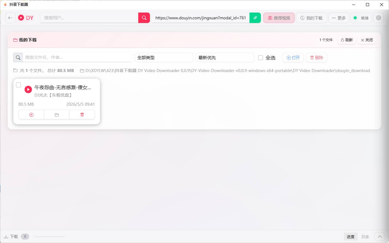The image size is (389, 243).
Task: Click the 打开 button
Action: tap(293, 57)
